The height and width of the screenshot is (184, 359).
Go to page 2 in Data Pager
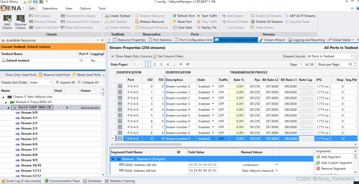click(155, 64)
